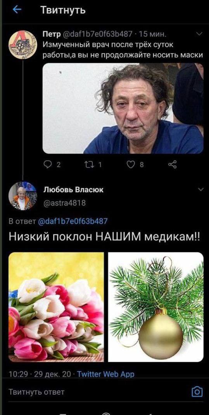The width and height of the screenshot is (209, 415).
Task: Open Петр's username in the first tweet
Action: pyautogui.click(x=52, y=34)
